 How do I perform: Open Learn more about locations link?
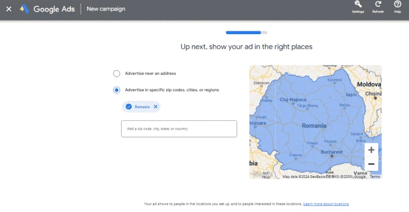click(x=326, y=204)
